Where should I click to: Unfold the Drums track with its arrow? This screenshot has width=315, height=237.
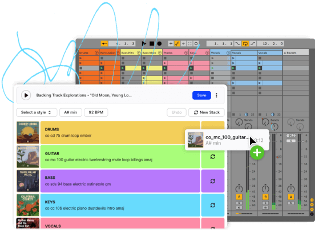coord(96,53)
